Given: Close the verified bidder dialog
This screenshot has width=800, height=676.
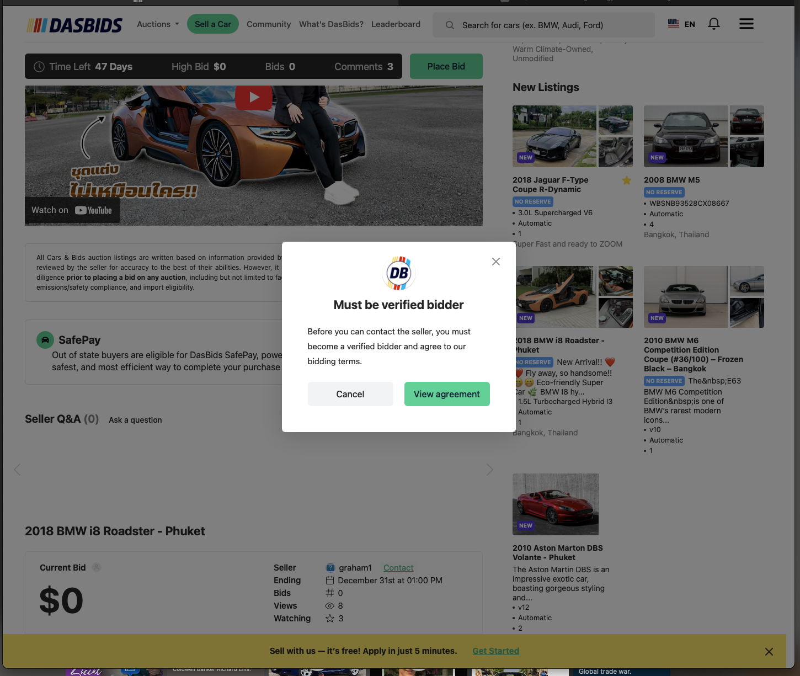Looking at the screenshot, I should point(496,262).
